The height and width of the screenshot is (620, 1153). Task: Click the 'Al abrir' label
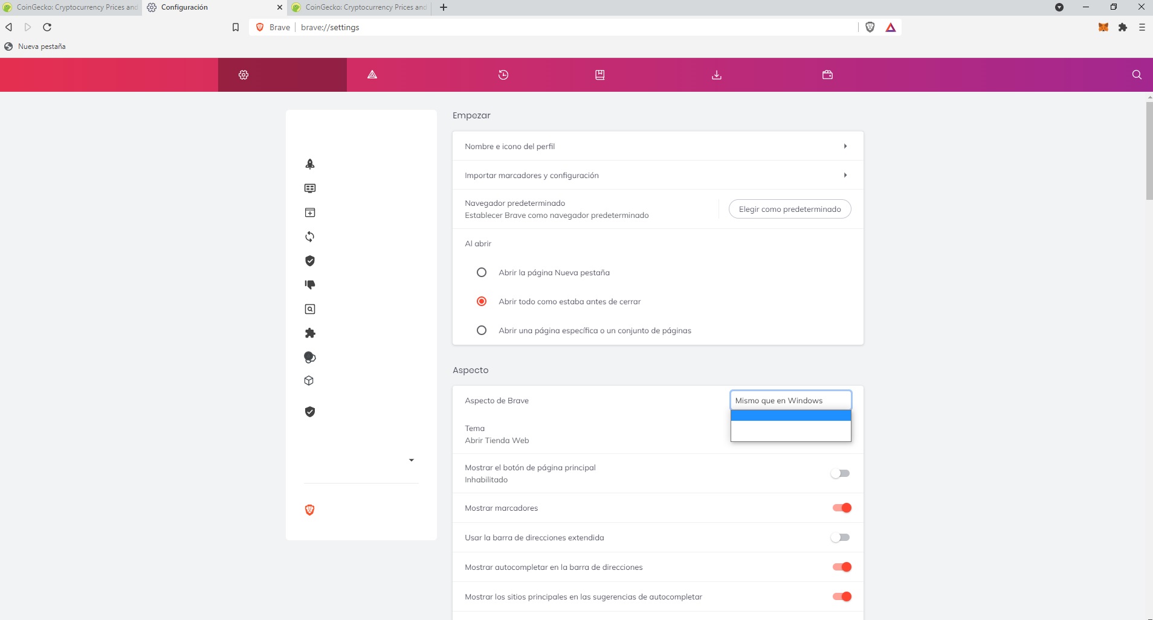[x=478, y=243]
